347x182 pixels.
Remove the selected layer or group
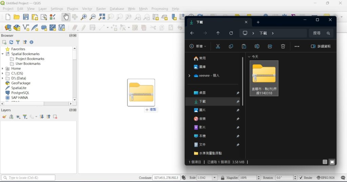tap(55, 117)
